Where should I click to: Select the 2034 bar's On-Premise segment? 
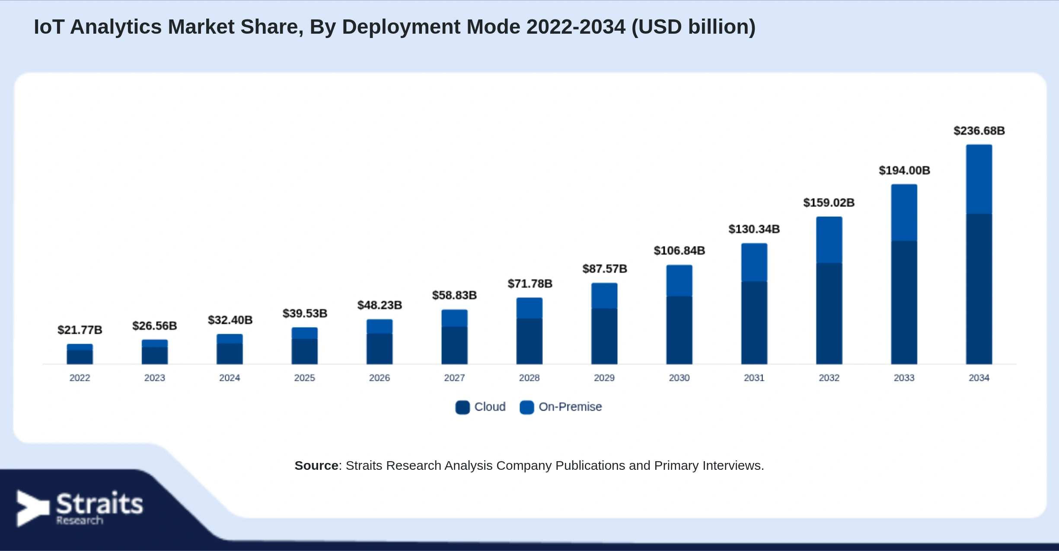point(979,179)
